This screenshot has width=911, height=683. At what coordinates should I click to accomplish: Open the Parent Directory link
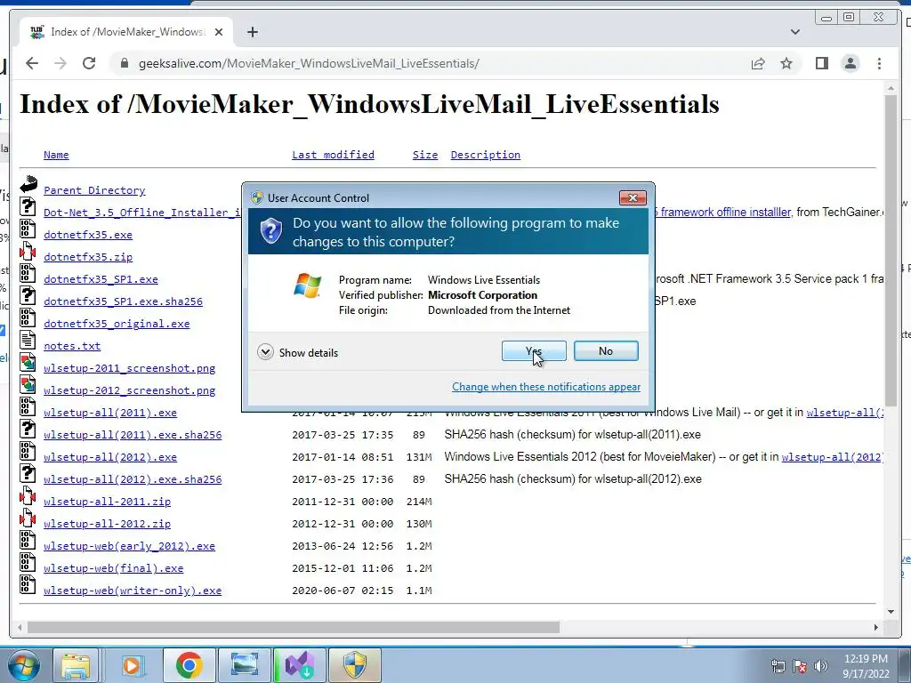tap(94, 190)
